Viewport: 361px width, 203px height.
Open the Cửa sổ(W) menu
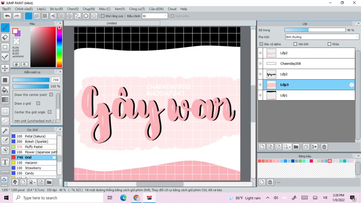[156, 9]
